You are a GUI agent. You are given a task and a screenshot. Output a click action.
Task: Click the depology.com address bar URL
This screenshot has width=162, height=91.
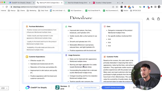click(x=32, y=7)
